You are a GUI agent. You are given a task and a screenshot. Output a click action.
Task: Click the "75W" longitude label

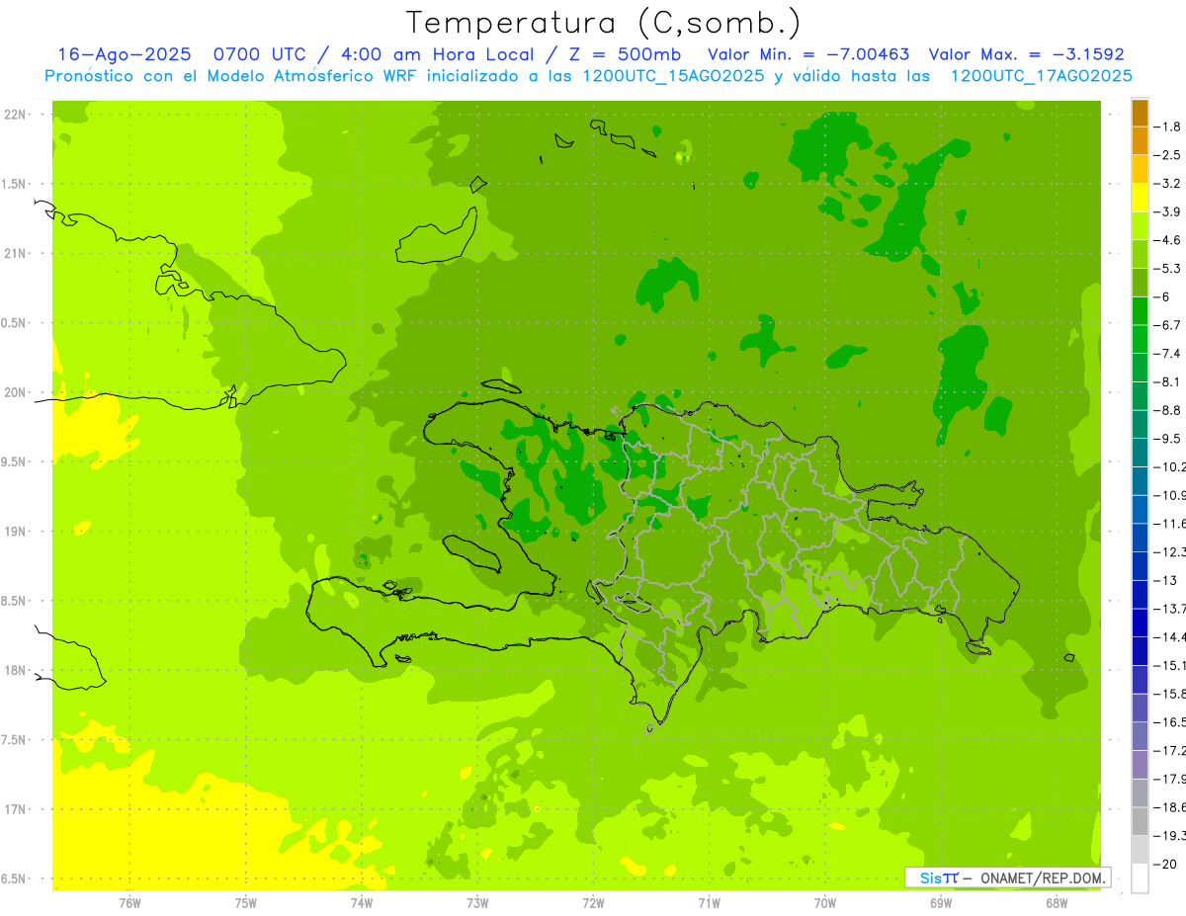coord(246,902)
